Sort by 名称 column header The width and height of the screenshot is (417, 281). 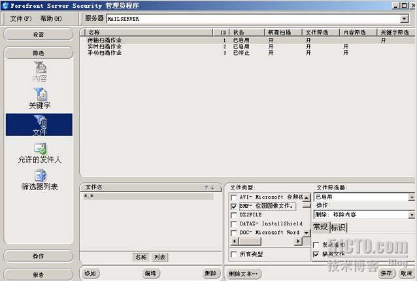pos(148,33)
